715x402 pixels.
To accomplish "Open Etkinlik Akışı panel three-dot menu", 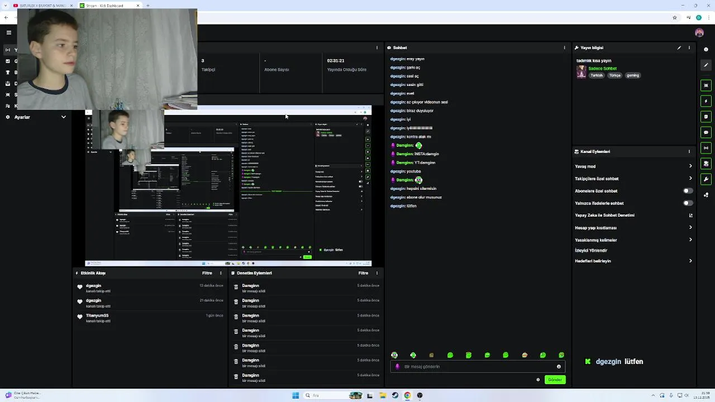I will 221,273.
